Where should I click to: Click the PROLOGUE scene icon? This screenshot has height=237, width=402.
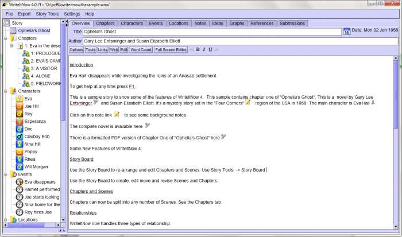[26, 53]
